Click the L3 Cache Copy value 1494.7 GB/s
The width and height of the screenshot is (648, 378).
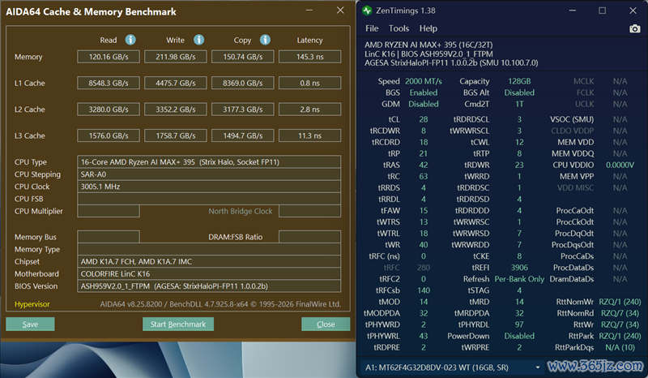click(x=242, y=135)
